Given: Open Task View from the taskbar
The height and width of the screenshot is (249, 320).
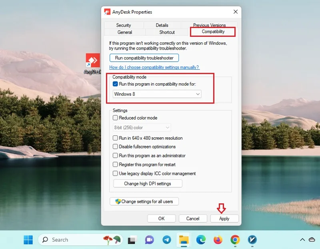Looking at the screenshot, I should pos(132,240).
